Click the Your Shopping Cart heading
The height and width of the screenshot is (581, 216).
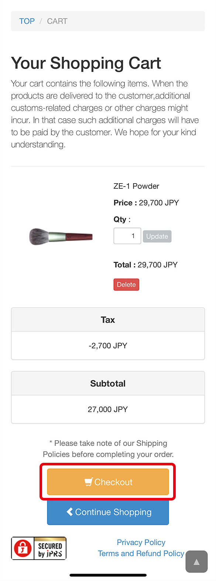[x=86, y=63]
